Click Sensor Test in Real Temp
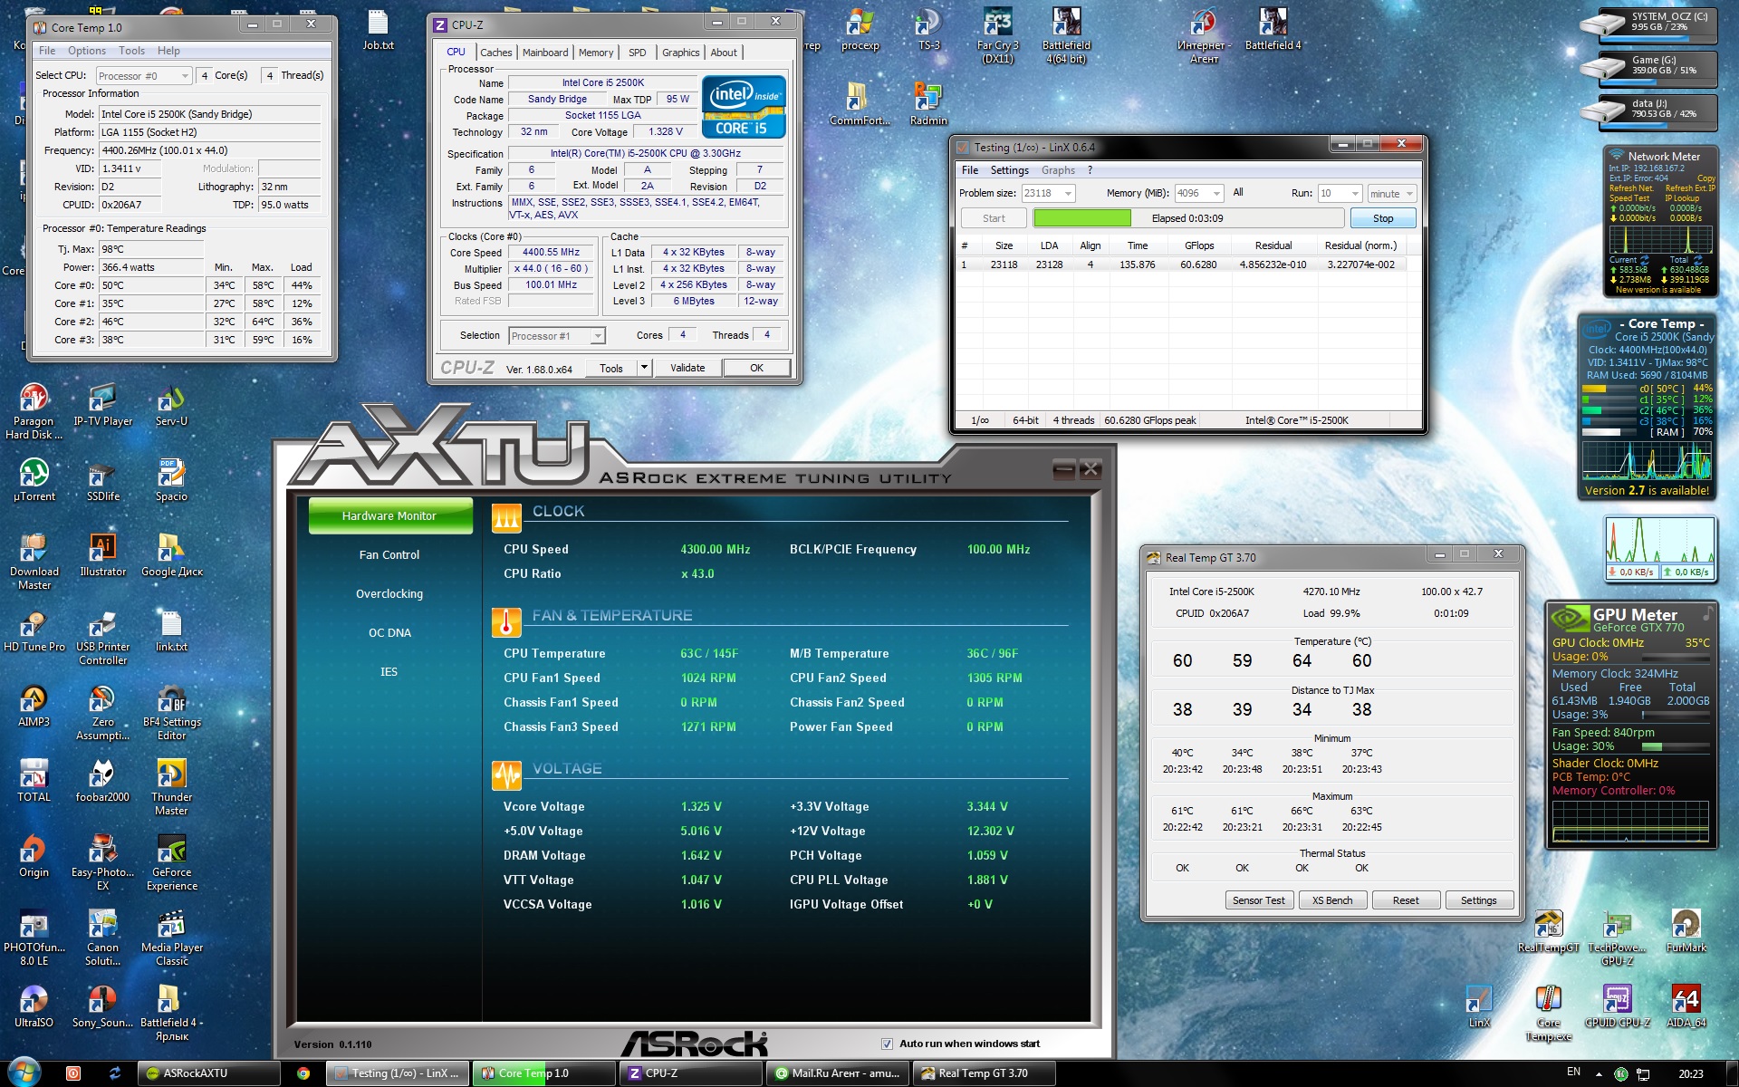The image size is (1739, 1087). [1258, 900]
